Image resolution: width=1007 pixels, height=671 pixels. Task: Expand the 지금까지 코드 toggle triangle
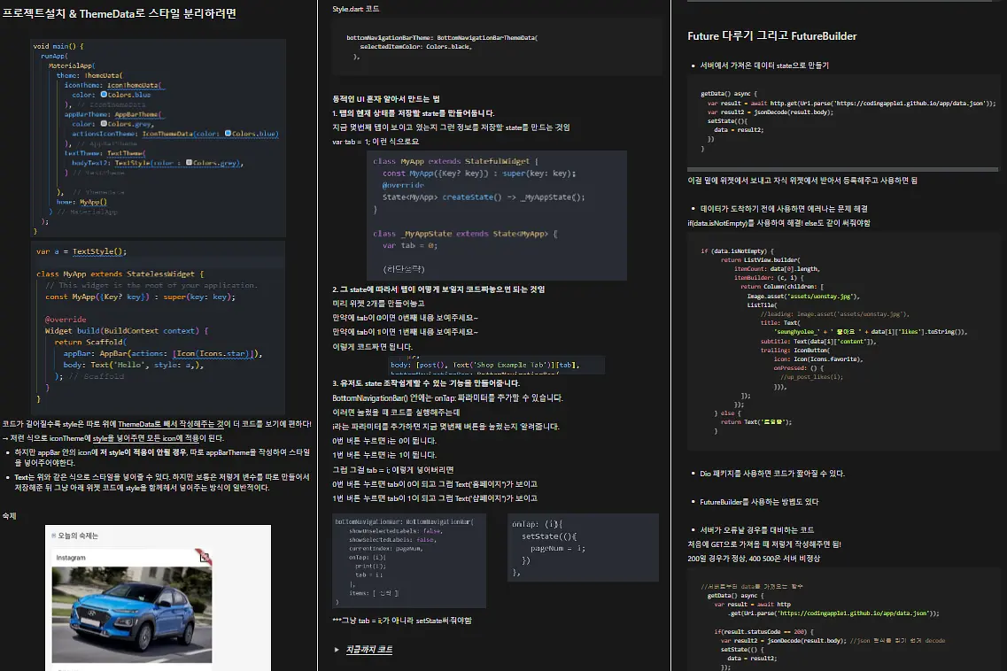point(337,650)
